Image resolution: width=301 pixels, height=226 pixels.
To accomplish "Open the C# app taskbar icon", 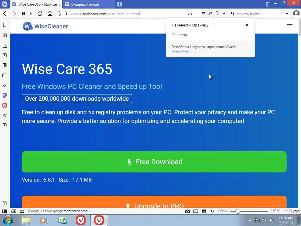I will pyautogui.click(x=62, y=220).
